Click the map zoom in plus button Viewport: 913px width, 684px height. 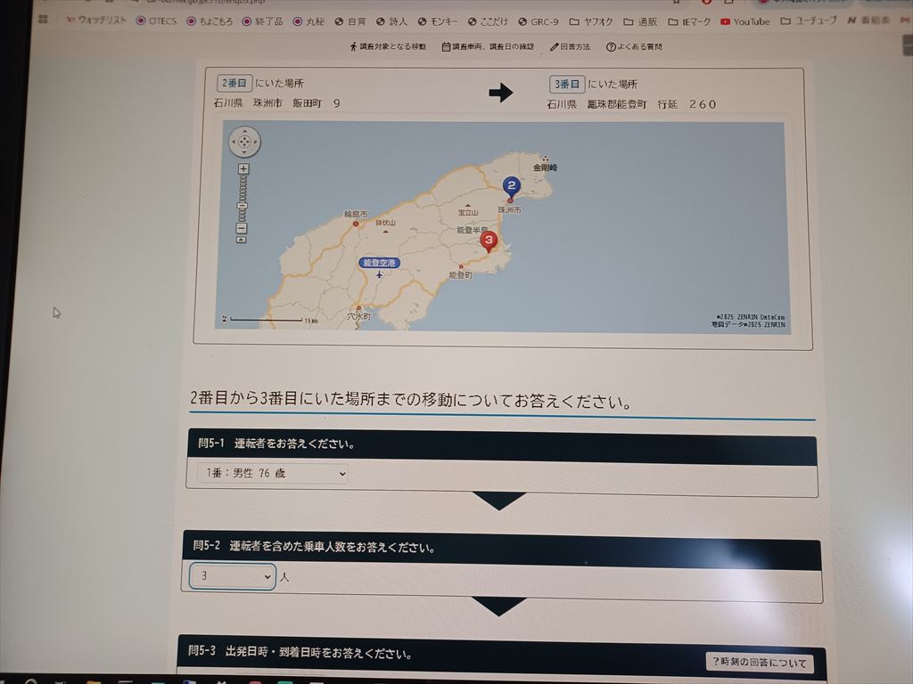(x=243, y=169)
